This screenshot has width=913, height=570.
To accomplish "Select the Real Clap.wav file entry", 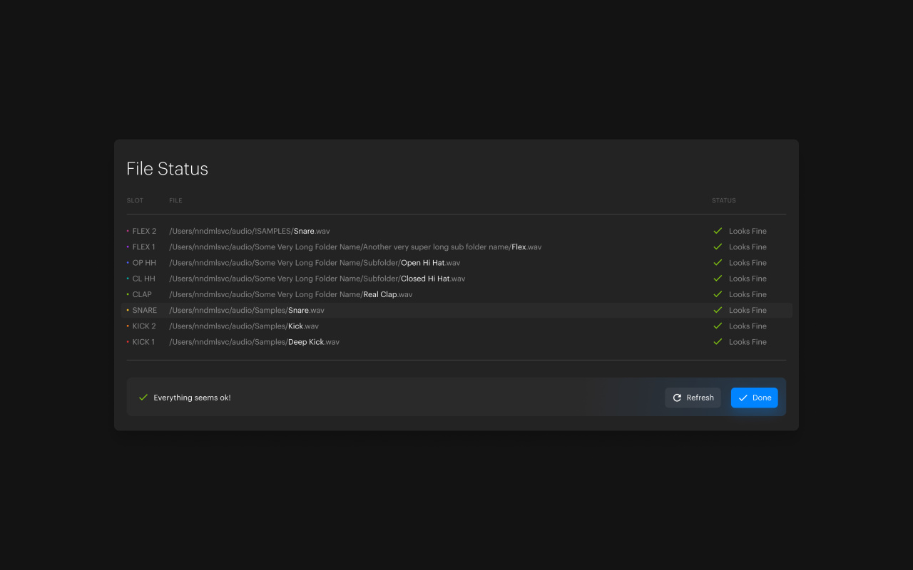I will coord(290,294).
